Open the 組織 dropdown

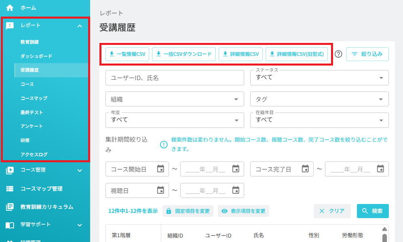point(175,99)
